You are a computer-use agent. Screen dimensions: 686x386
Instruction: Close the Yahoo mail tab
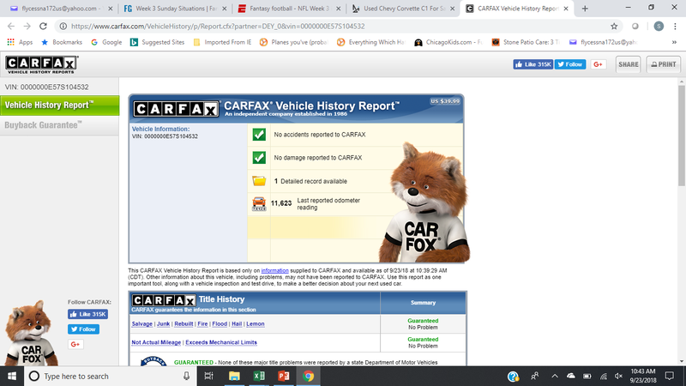click(111, 9)
